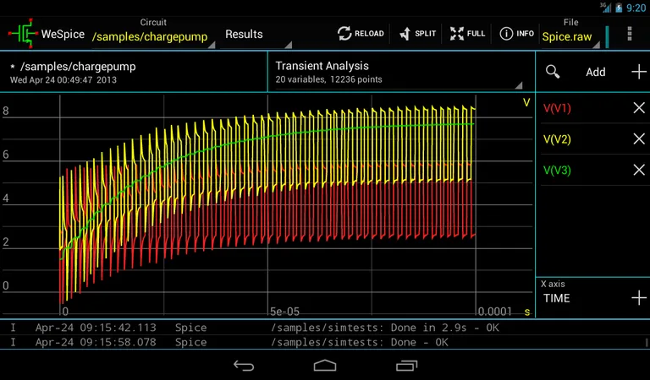Remove the V(V1) trace
The width and height of the screenshot is (650, 380).
click(639, 108)
